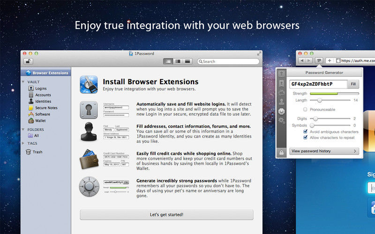This screenshot has width=375, height=234.
Task: Select the password generator dial in extension sidebar
Action: 282,111
